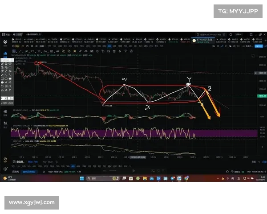The height and width of the screenshot is (214, 267).
Task: Open the Windows Start menu
Action: click(x=82, y=178)
